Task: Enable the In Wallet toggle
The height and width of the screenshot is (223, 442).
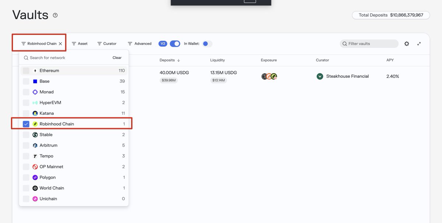Action: (x=207, y=43)
